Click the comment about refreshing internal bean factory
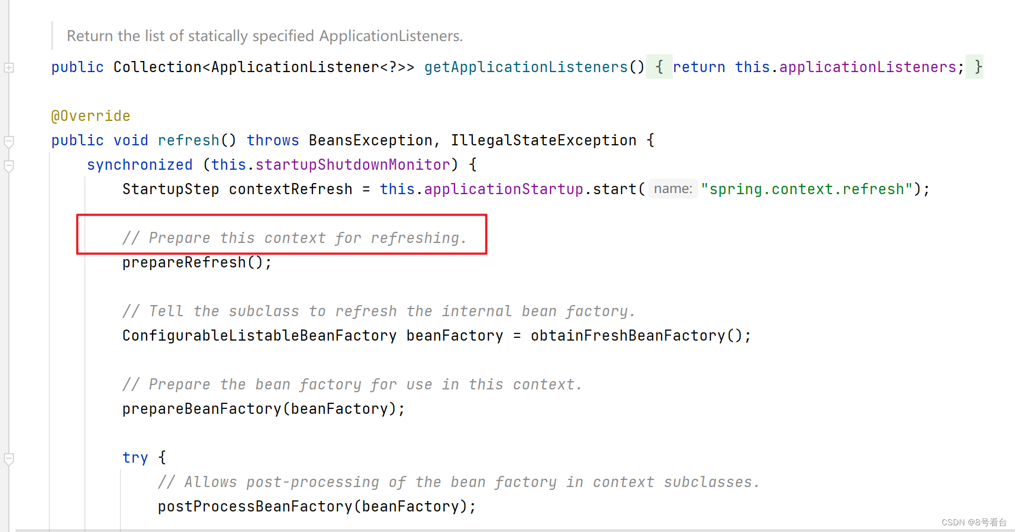1015x532 pixels. pyautogui.click(x=379, y=311)
